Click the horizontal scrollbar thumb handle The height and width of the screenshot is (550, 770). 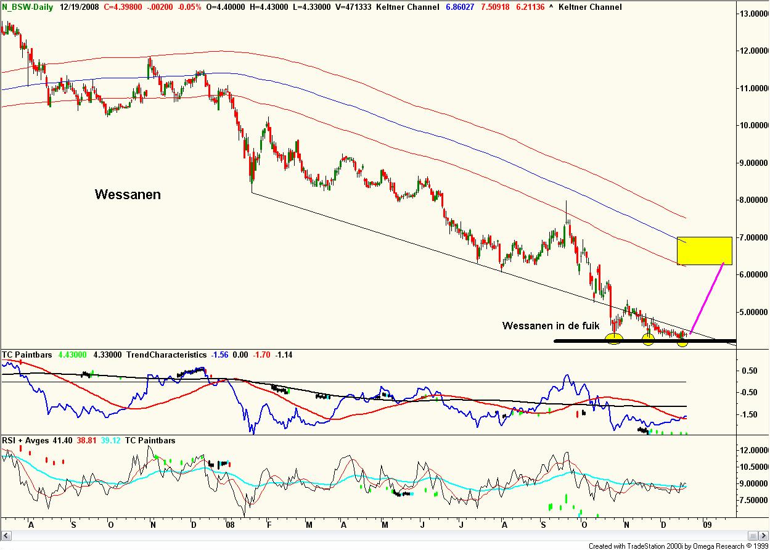[x=752, y=535]
